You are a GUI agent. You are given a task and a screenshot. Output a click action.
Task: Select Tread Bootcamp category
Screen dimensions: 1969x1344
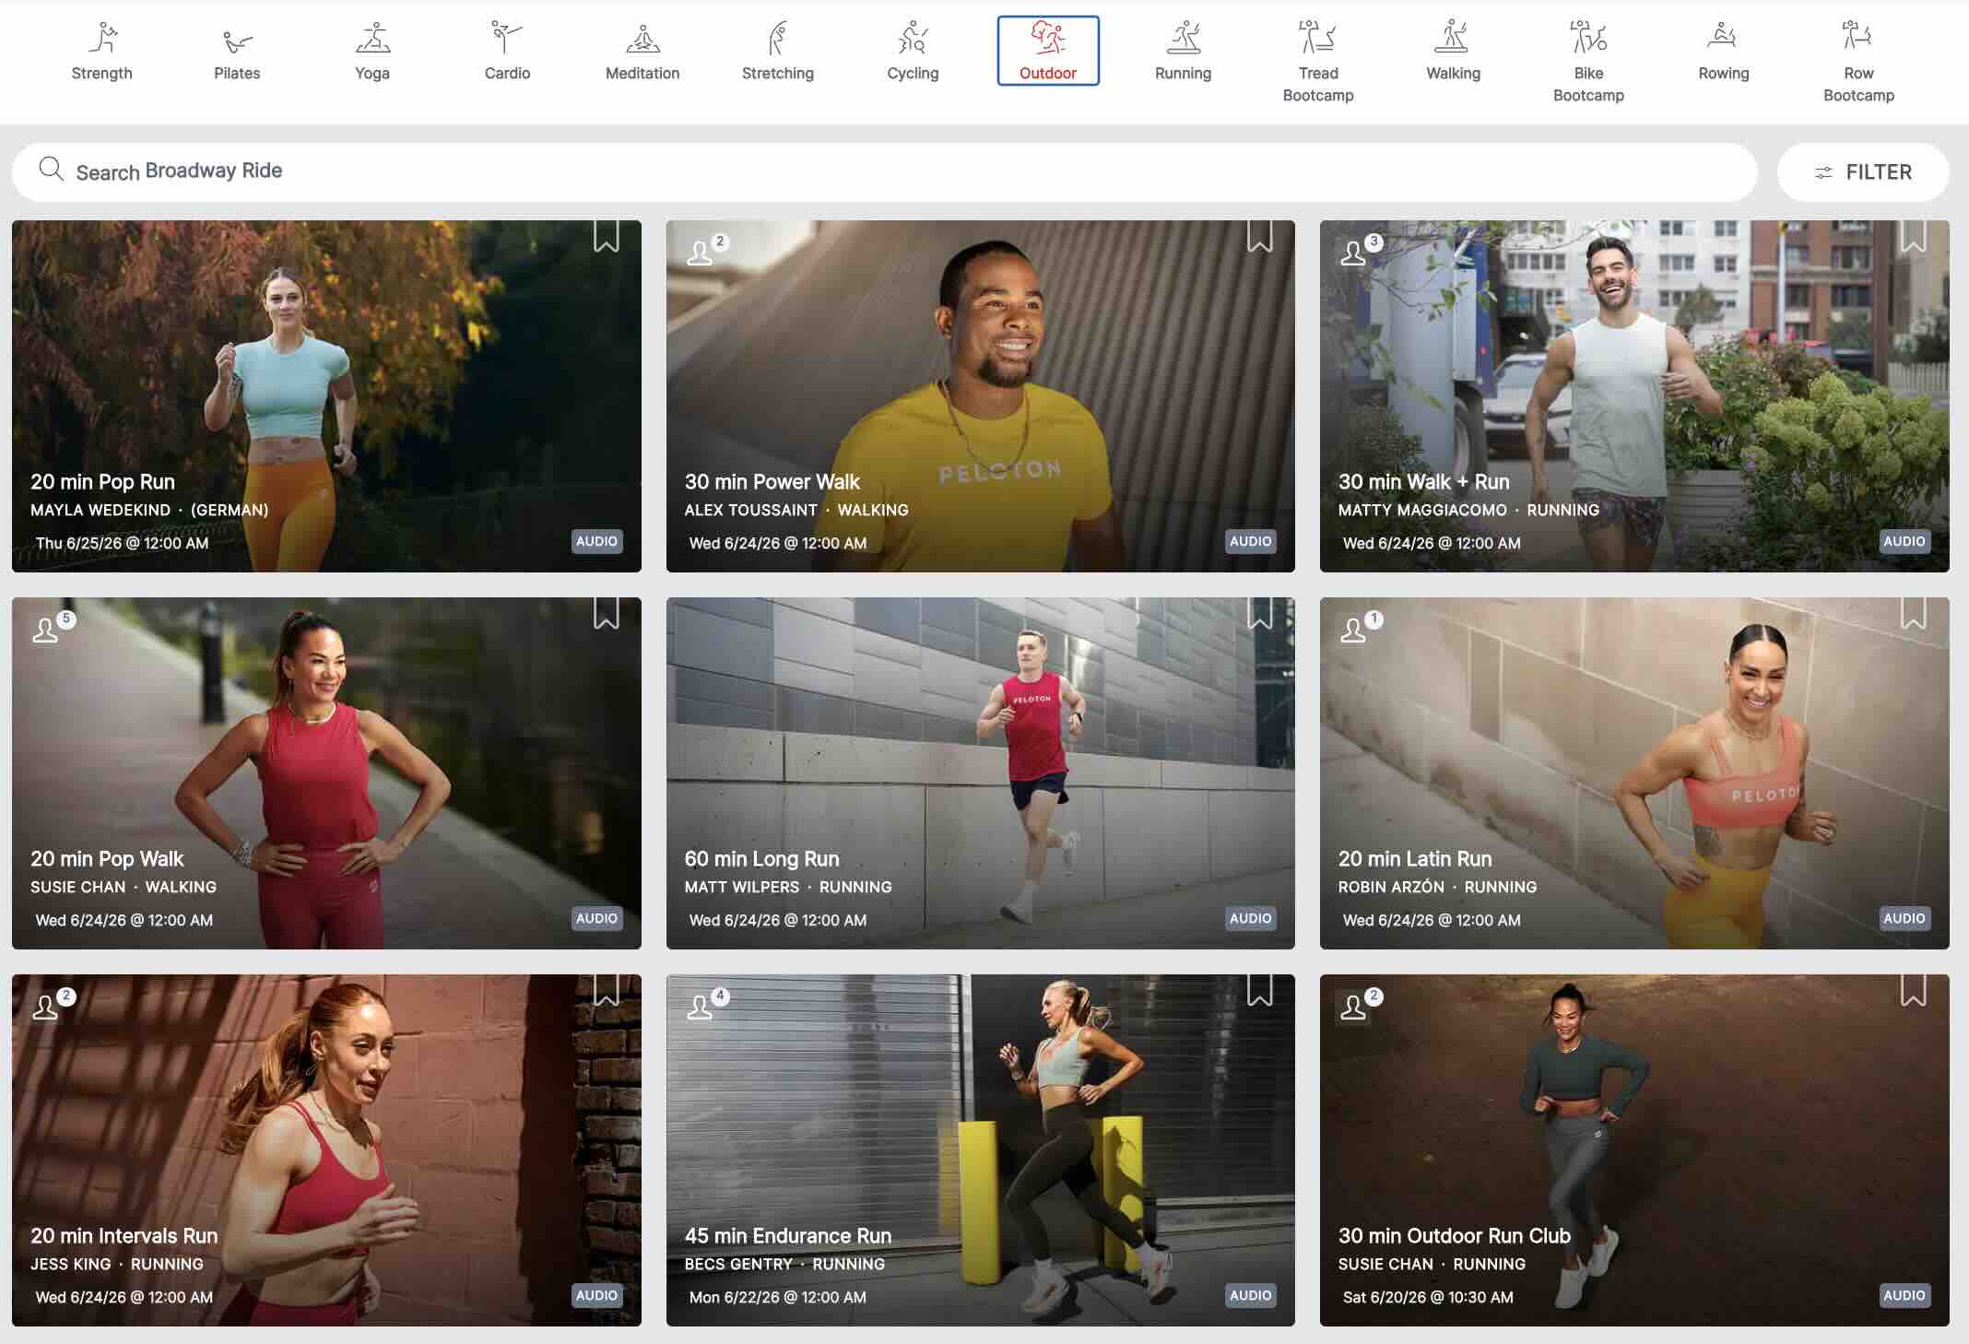click(x=1318, y=61)
